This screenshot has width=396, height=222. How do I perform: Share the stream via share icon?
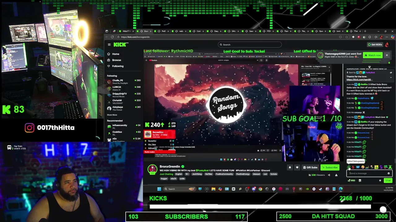[x=329, y=175]
